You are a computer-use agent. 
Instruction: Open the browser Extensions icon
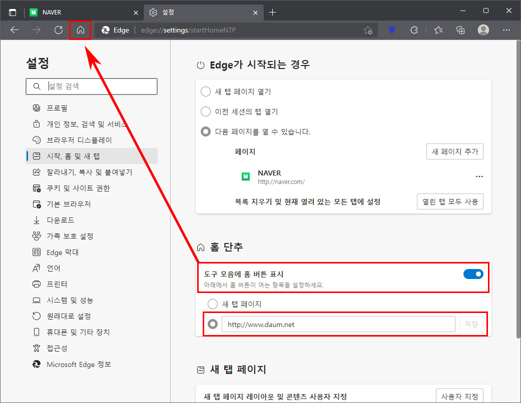tap(414, 30)
